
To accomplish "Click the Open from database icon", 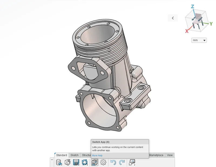I will tap(59, 162).
